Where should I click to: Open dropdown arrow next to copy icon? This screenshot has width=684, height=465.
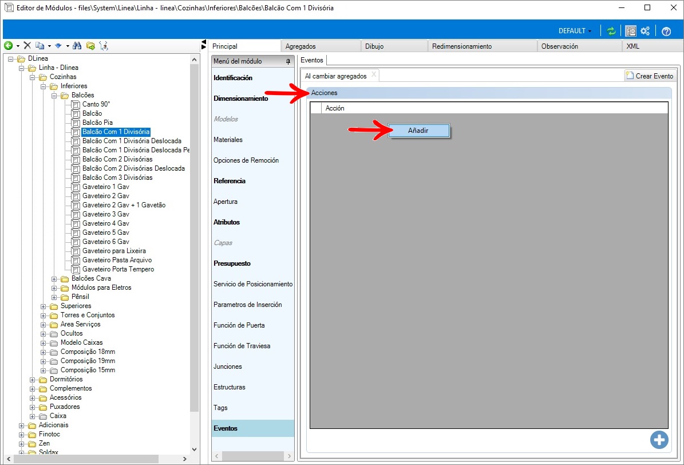(x=49, y=46)
